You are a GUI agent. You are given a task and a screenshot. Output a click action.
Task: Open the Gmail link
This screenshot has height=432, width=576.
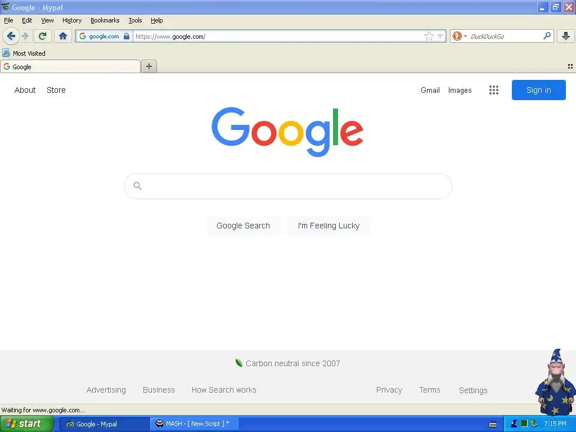[x=430, y=90]
